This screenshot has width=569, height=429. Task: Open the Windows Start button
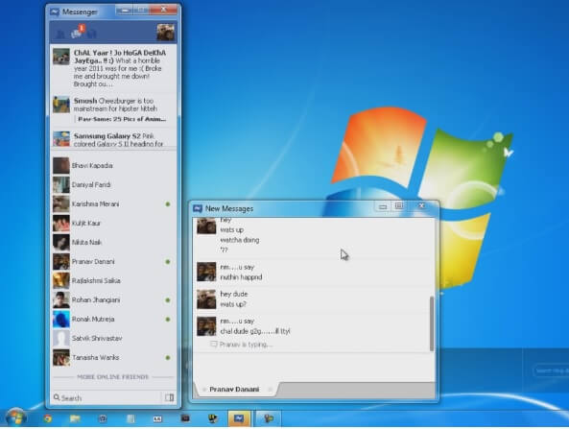15,417
